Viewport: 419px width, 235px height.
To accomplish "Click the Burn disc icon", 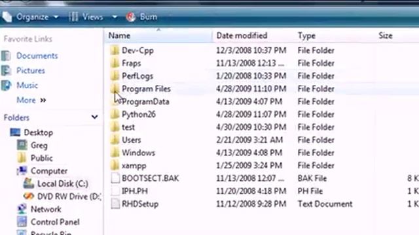I will pyautogui.click(x=131, y=17).
